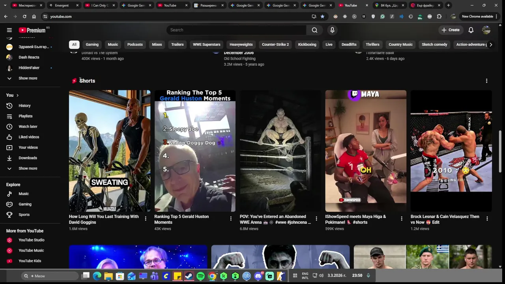Select the Country Music filter chip

[x=400, y=45]
